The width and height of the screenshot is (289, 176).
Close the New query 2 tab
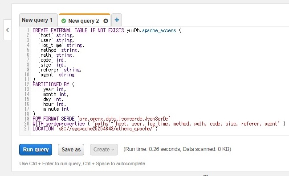point(106,21)
